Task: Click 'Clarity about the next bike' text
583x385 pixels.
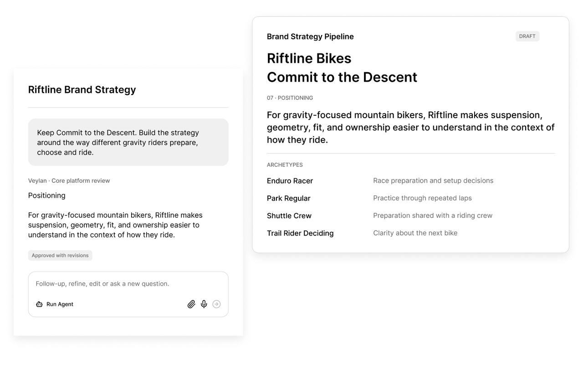Action: pyautogui.click(x=415, y=233)
